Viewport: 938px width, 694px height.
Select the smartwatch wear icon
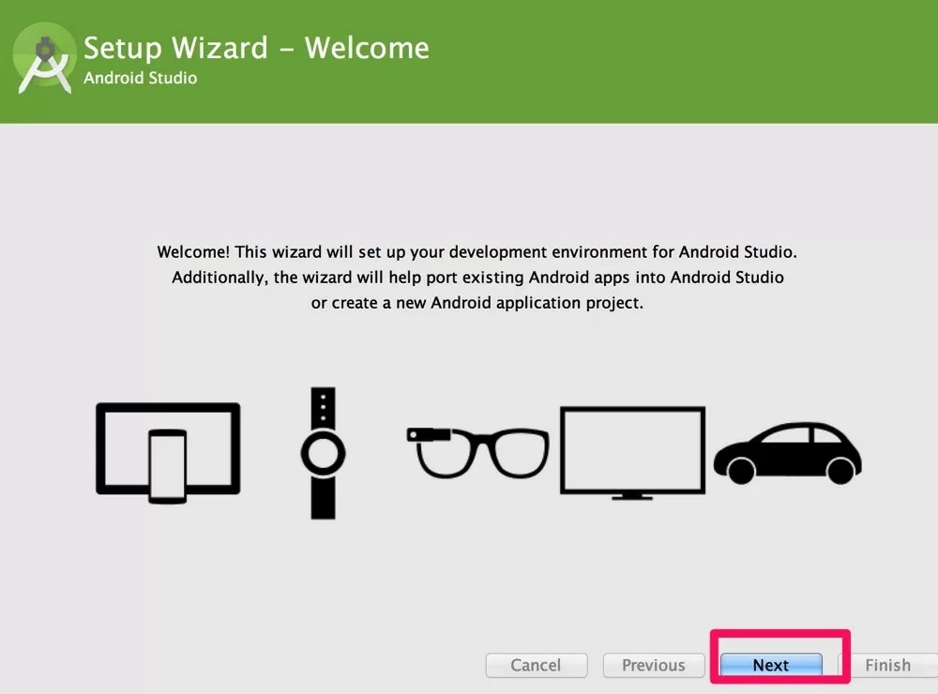[x=323, y=453]
